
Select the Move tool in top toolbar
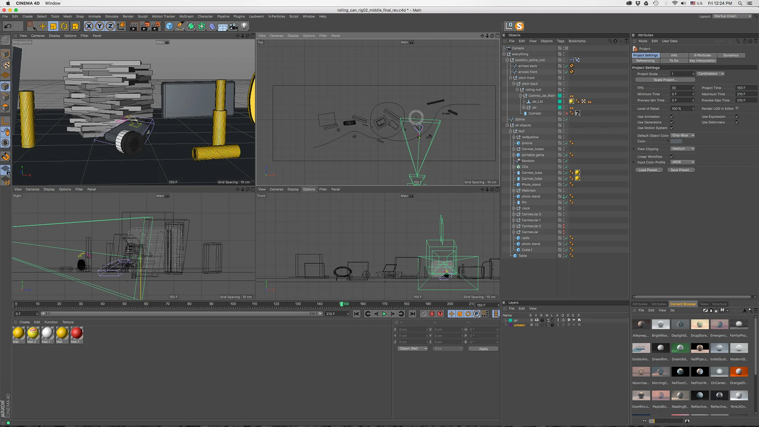click(42, 26)
